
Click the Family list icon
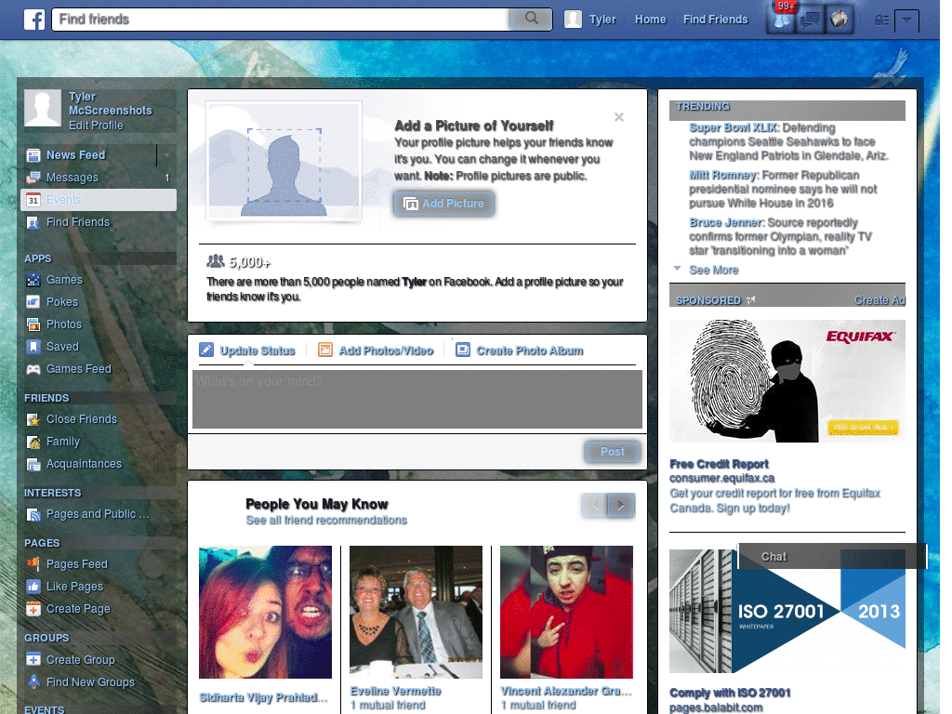coord(33,442)
